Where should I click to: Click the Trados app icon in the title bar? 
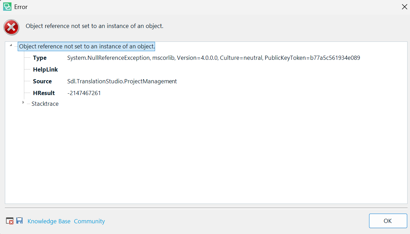pos(7,7)
